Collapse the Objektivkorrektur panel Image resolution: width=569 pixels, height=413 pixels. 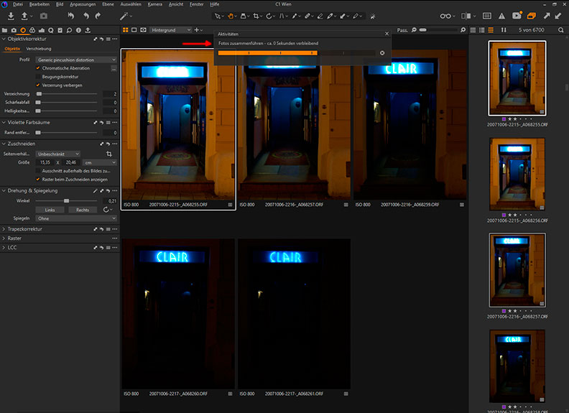coord(4,39)
